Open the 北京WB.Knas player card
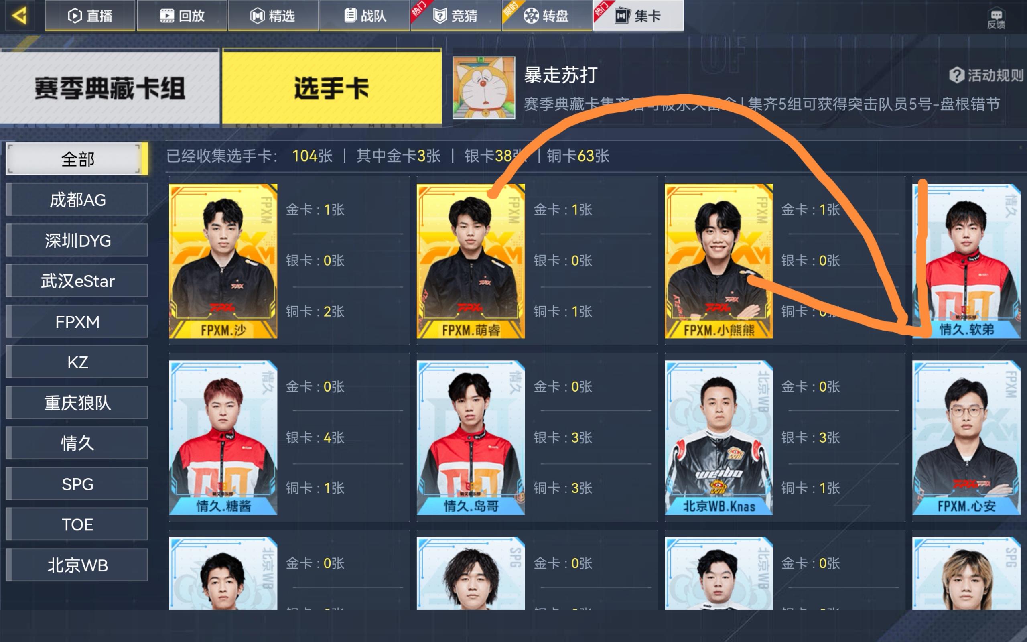Image resolution: width=1027 pixels, height=642 pixels. [x=718, y=438]
